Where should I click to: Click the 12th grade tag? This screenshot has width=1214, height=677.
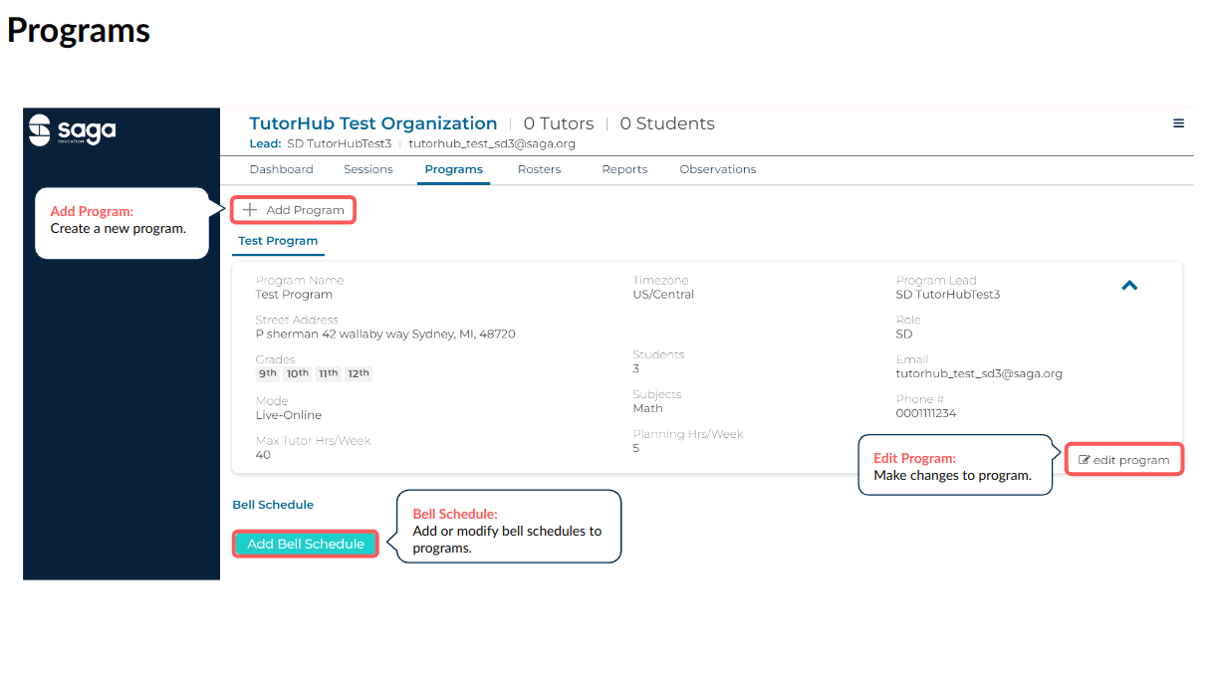click(x=359, y=373)
